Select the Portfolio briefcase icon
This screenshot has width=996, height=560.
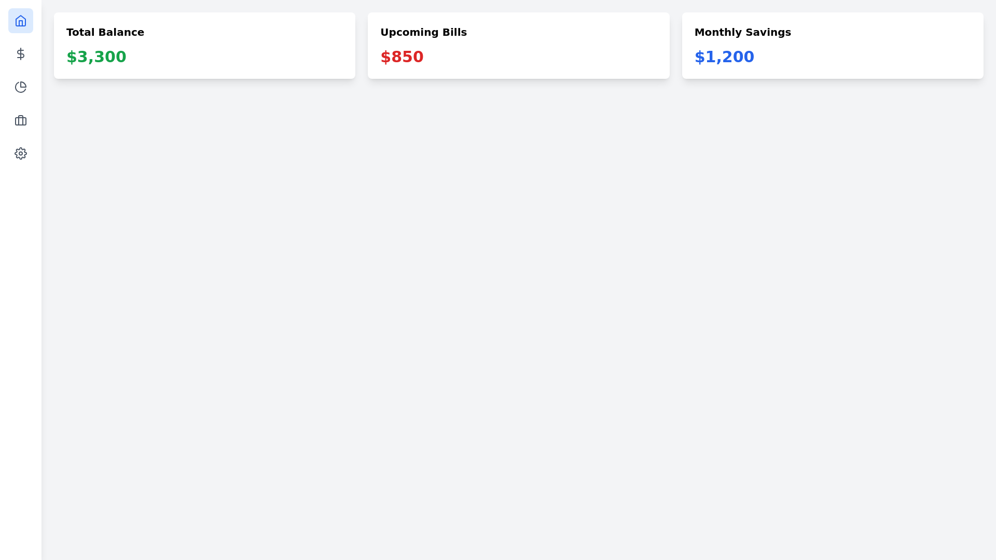pyautogui.click(x=21, y=120)
